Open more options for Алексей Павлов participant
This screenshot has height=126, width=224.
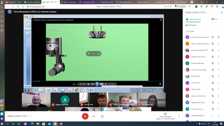click(x=218, y=50)
